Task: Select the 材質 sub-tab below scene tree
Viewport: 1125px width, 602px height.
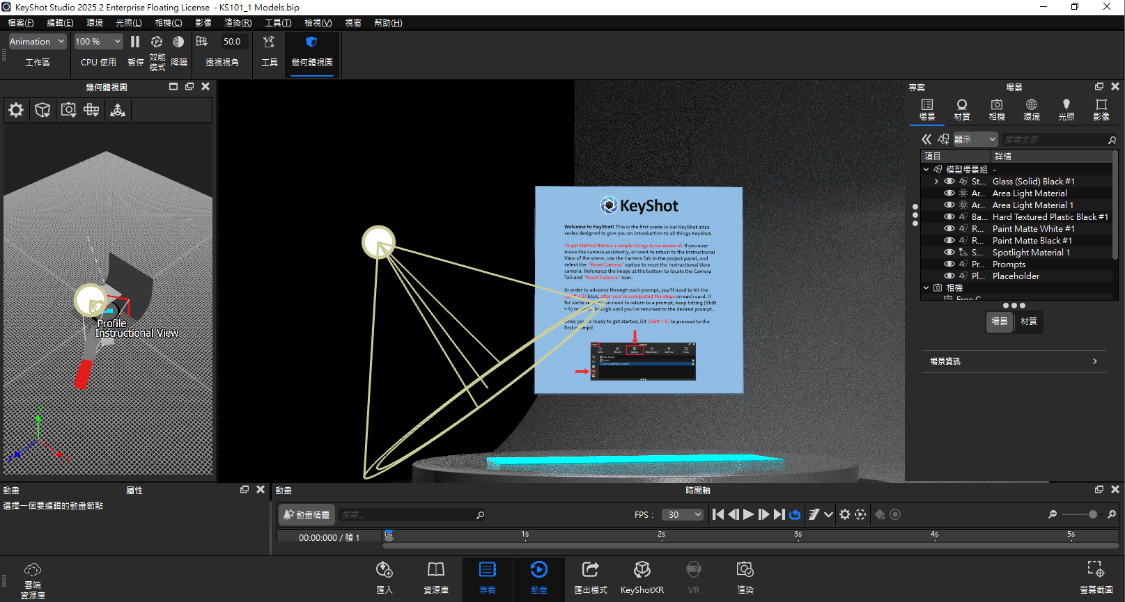Action: (1029, 322)
